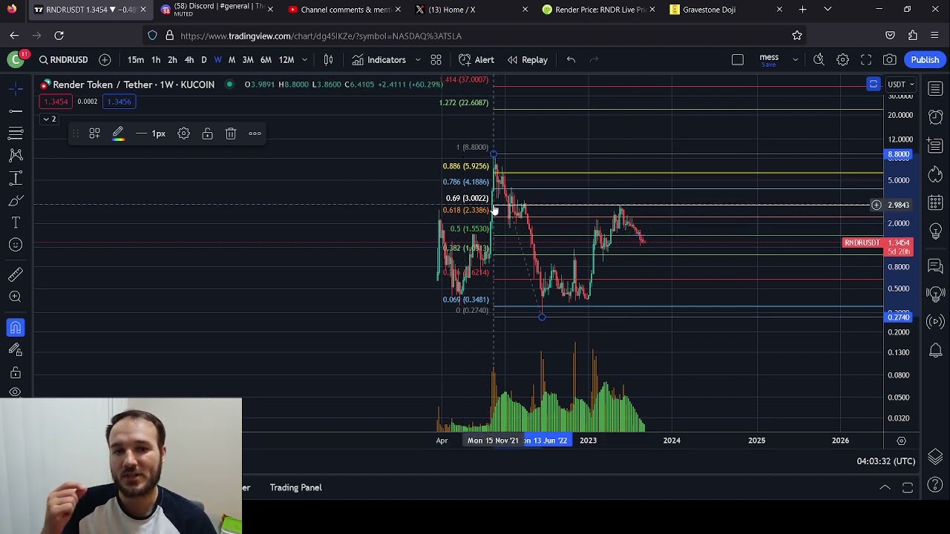Screen dimensions: 950x534
Task: Expand the Indicators favorites dropdown chevron
Action: (x=418, y=59)
